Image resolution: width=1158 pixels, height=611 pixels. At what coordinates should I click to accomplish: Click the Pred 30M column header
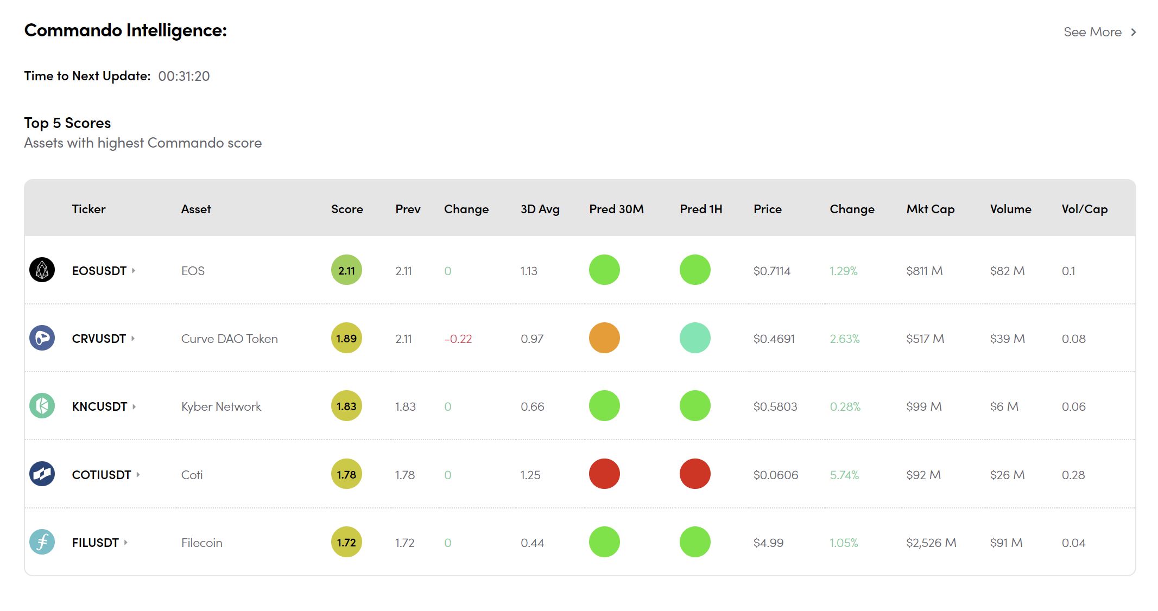(616, 209)
